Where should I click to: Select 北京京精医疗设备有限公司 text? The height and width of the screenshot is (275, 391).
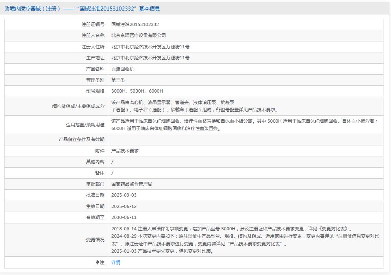click(x=139, y=35)
